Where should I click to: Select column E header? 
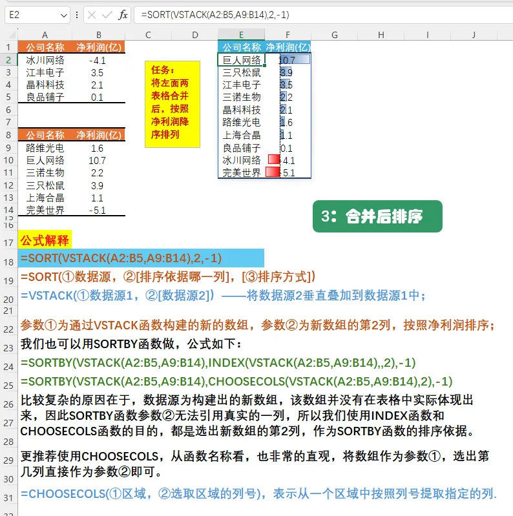[x=242, y=35]
